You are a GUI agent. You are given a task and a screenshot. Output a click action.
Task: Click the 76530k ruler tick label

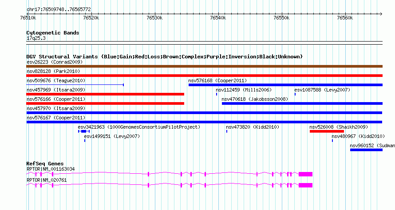(x=155, y=18)
